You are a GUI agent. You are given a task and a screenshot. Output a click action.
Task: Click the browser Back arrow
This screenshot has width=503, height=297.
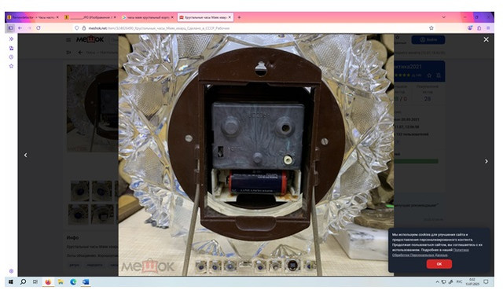pos(20,28)
